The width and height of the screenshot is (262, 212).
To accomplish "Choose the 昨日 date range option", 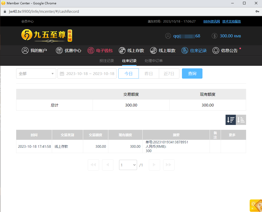I will coord(149,73).
